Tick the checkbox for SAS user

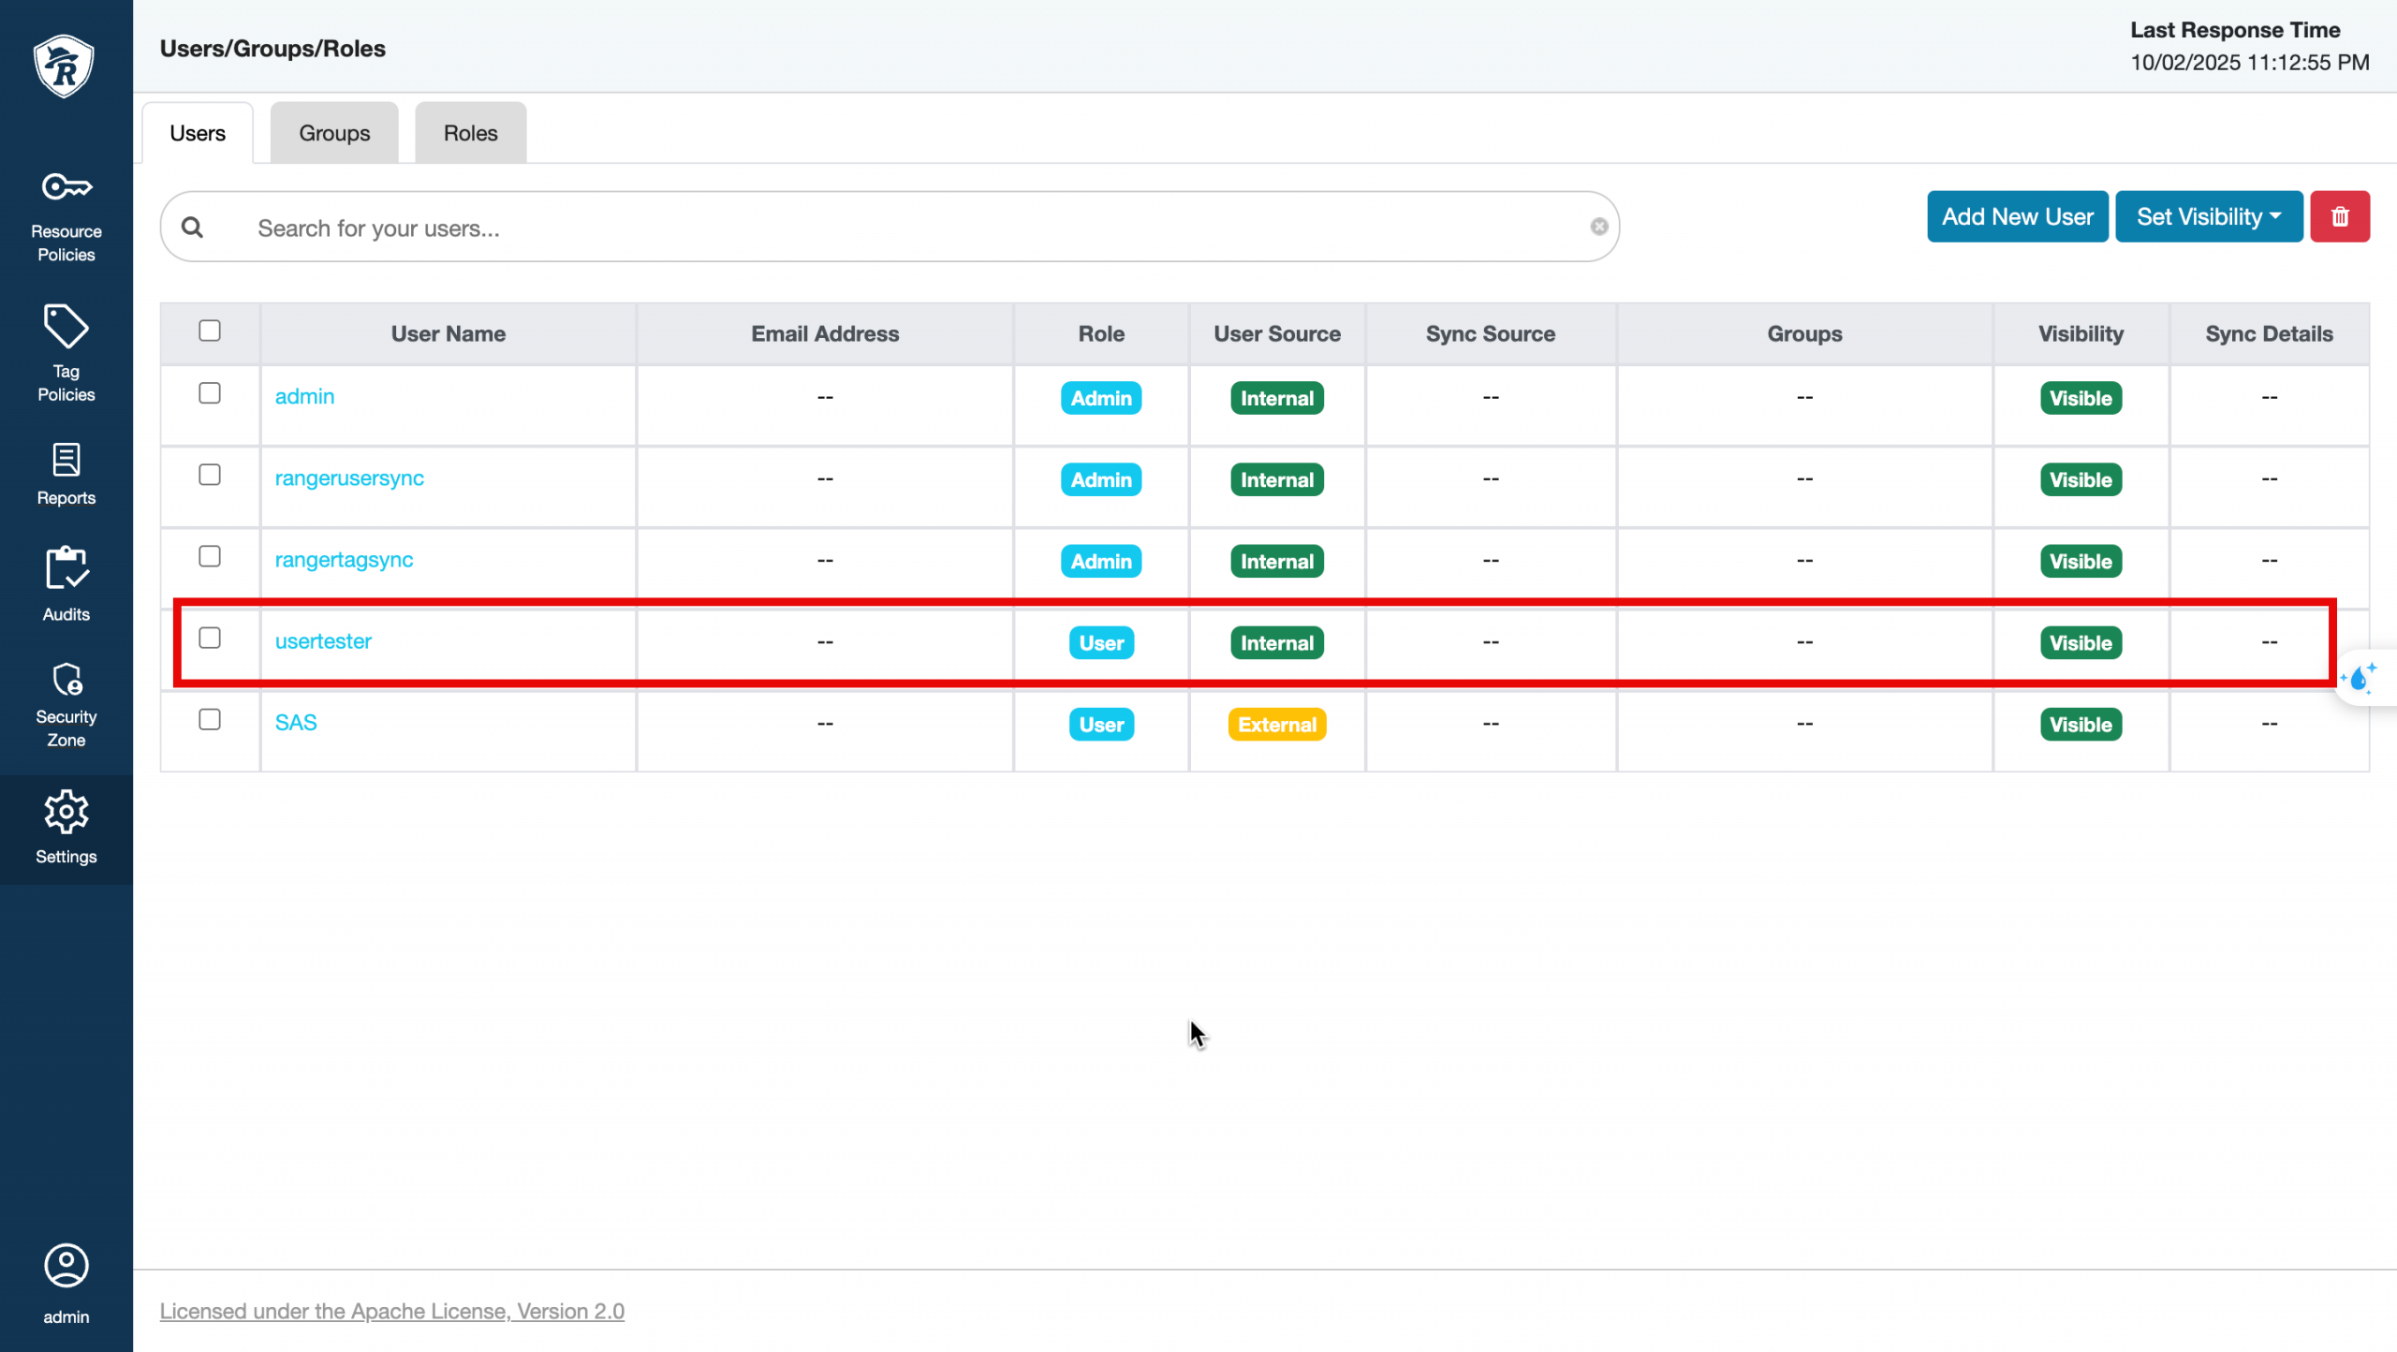click(x=210, y=720)
